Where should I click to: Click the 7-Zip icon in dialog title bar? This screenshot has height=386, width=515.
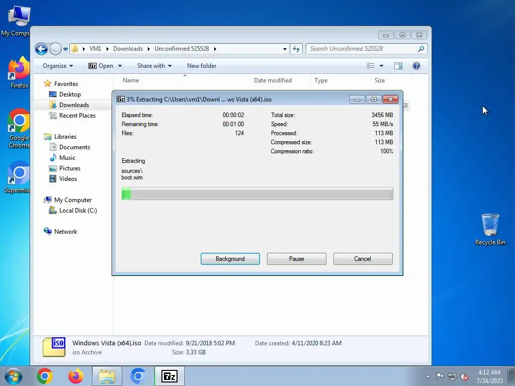coord(121,99)
